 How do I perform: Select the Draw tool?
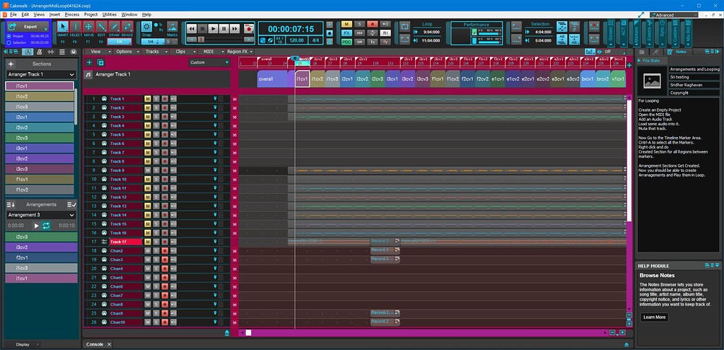point(114,28)
